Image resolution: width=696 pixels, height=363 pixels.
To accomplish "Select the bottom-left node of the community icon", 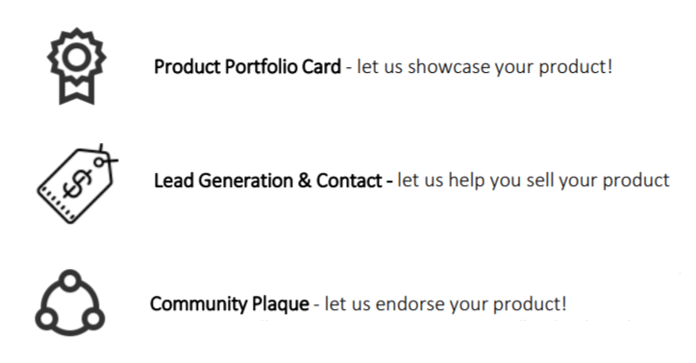I will pos(46,318).
